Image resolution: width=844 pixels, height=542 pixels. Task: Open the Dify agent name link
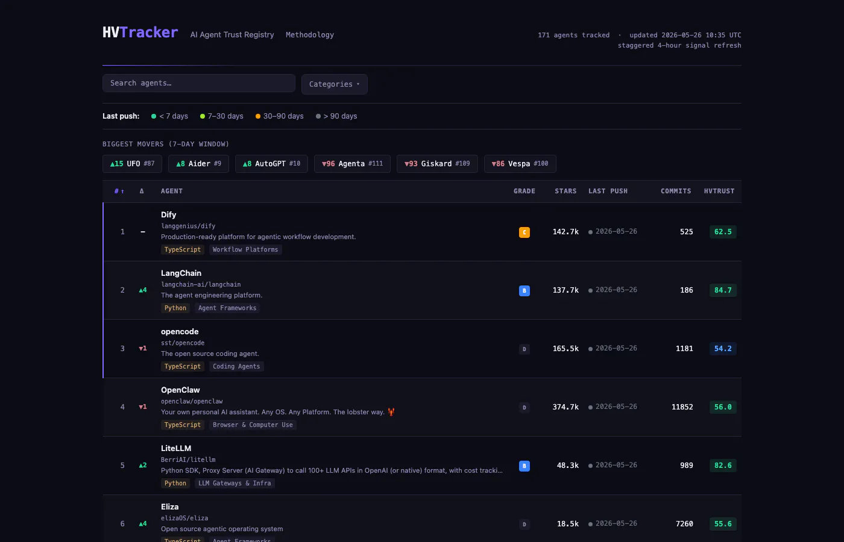click(169, 215)
